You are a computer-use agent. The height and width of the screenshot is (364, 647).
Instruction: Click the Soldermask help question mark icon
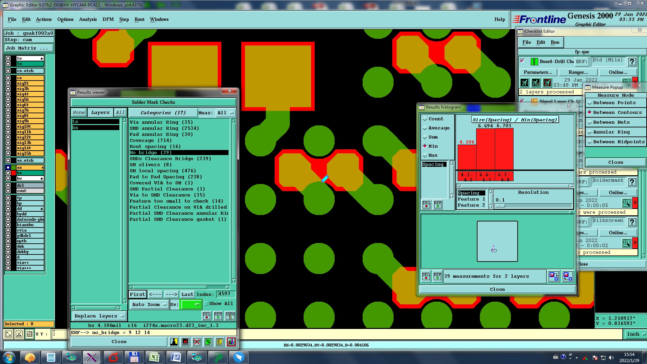click(x=632, y=182)
